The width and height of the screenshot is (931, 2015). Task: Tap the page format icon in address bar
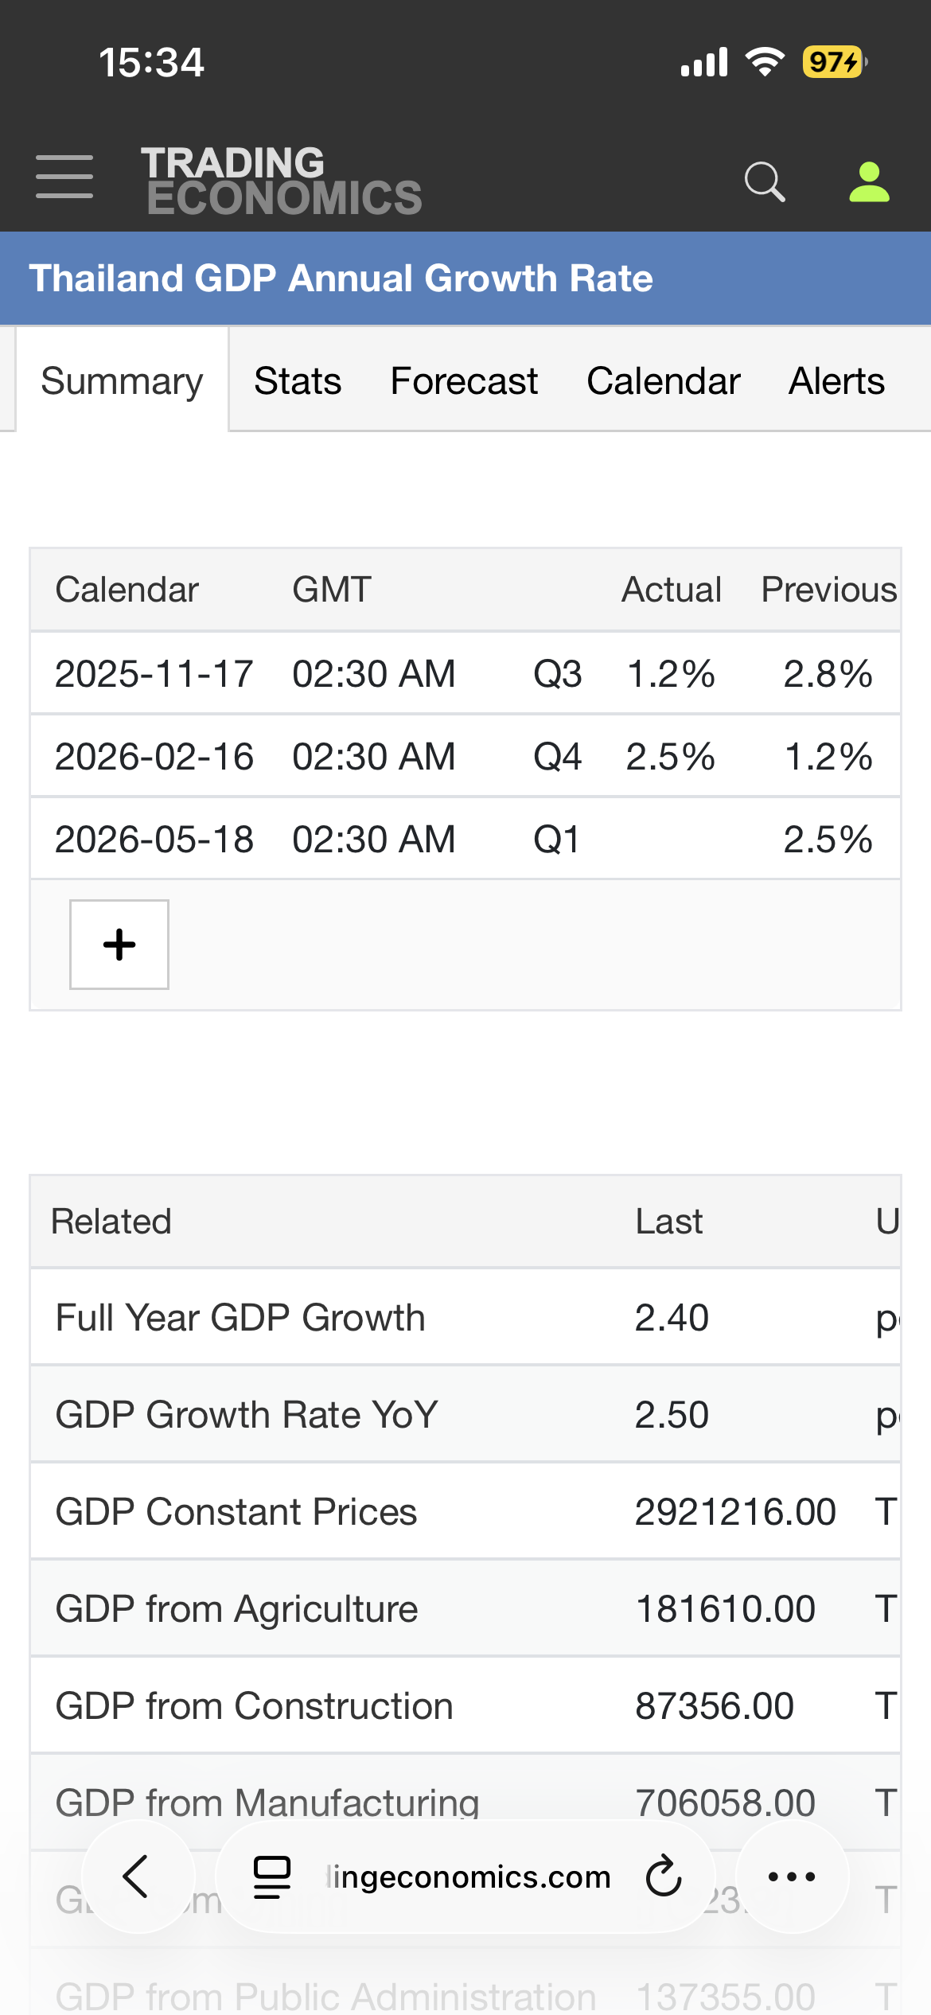coord(271,1877)
